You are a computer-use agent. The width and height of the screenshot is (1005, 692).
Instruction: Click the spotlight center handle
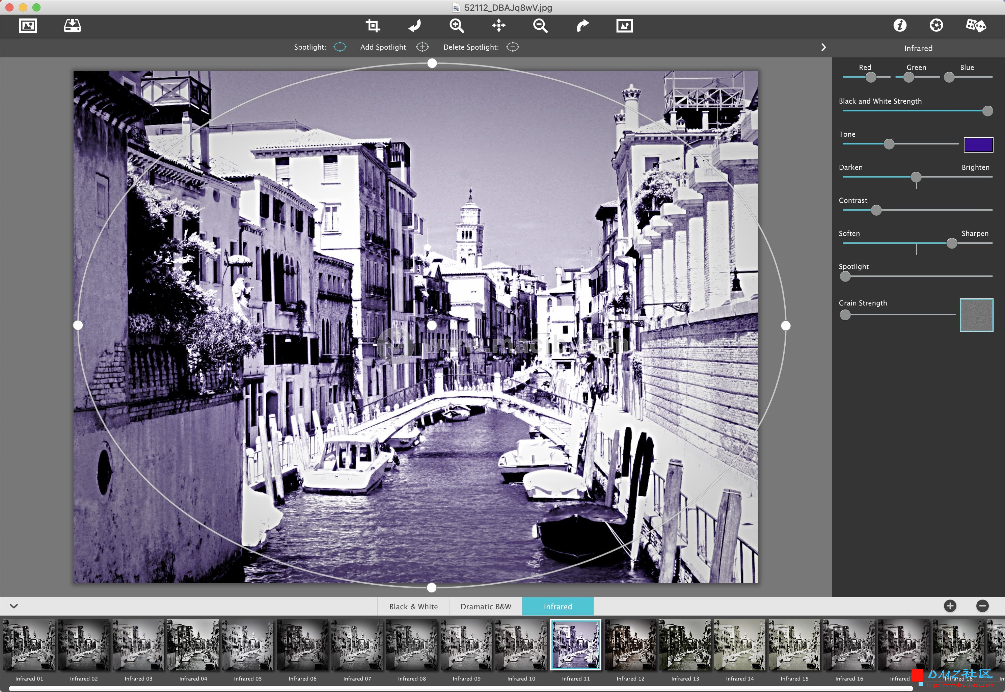432,325
